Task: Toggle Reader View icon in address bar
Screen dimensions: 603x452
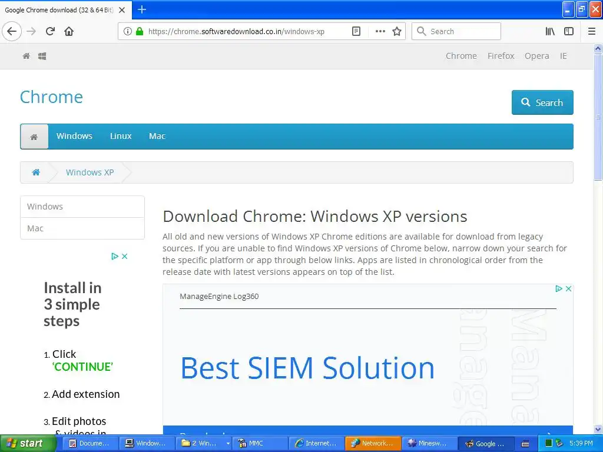Action: click(356, 32)
